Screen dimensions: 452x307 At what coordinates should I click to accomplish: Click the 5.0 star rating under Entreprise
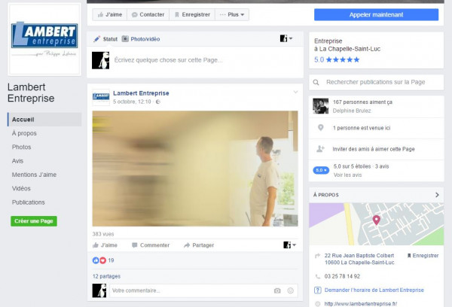click(x=337, y=60)
